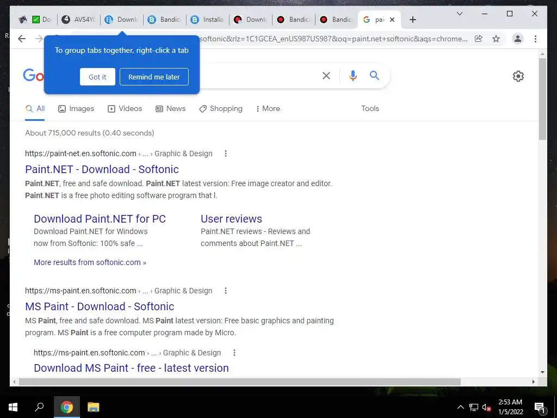Screen dimensions: 557x418
Task: Select the Videos search filter
Action: 125,109
